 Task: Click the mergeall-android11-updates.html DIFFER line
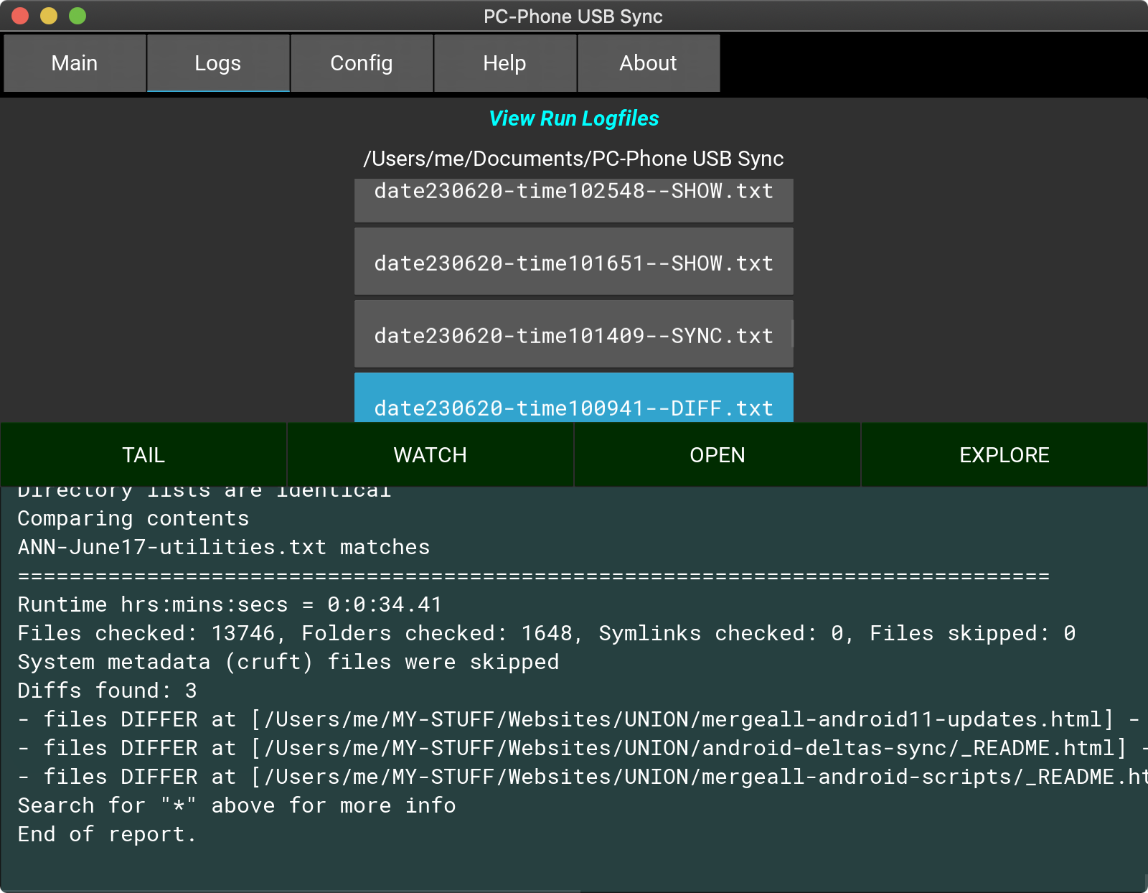pos(579,719)
